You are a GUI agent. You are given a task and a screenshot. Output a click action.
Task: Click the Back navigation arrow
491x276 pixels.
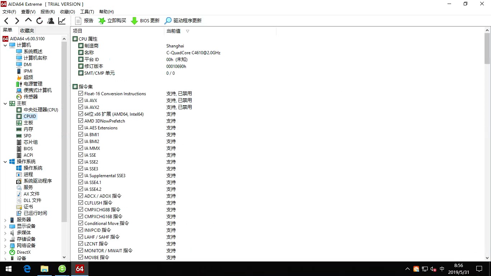tap(6, 21)
